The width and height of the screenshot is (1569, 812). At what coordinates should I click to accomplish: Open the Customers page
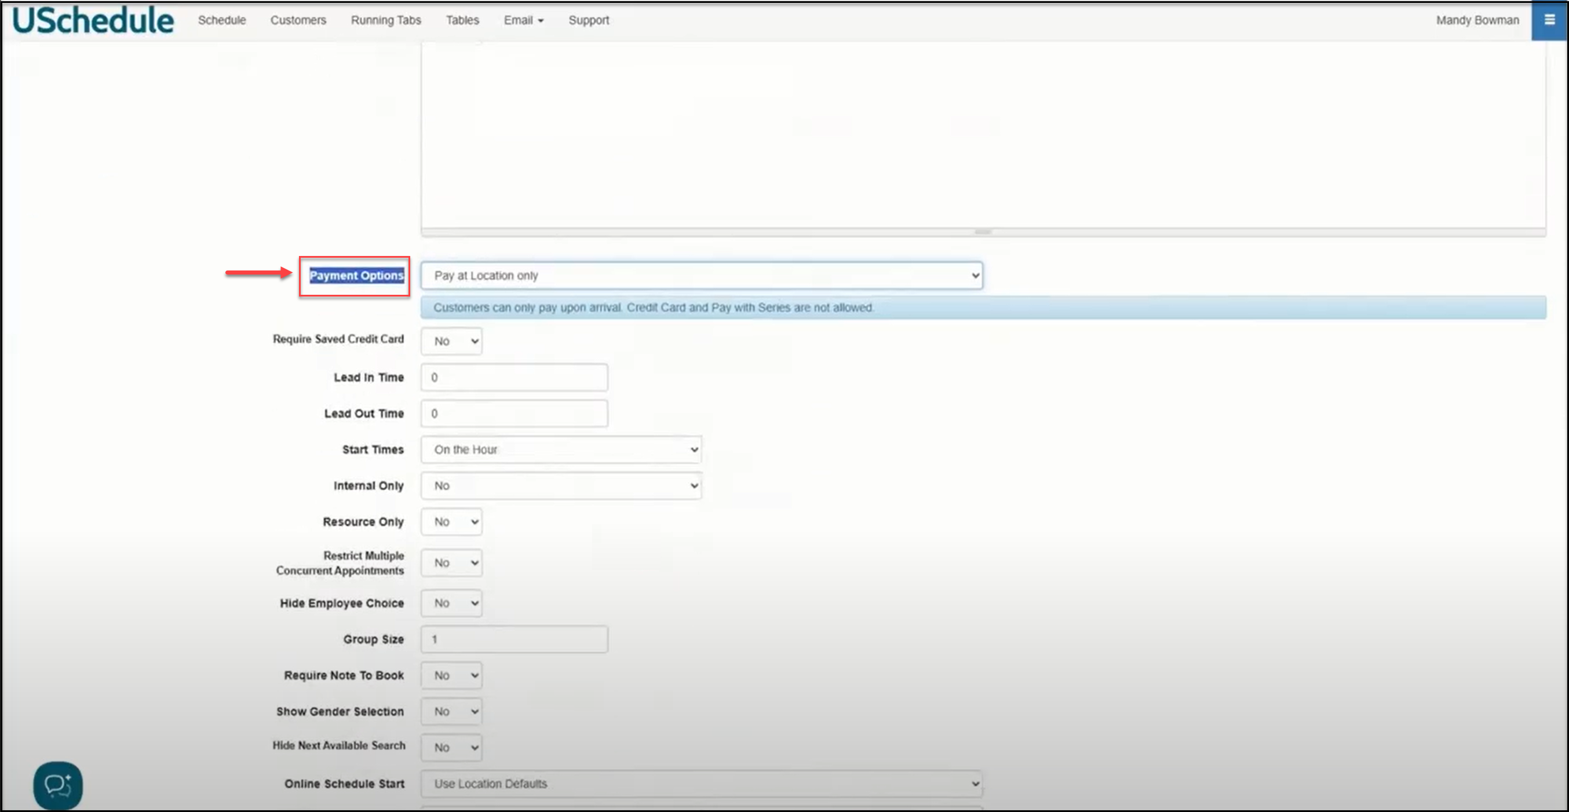point(298,20)
